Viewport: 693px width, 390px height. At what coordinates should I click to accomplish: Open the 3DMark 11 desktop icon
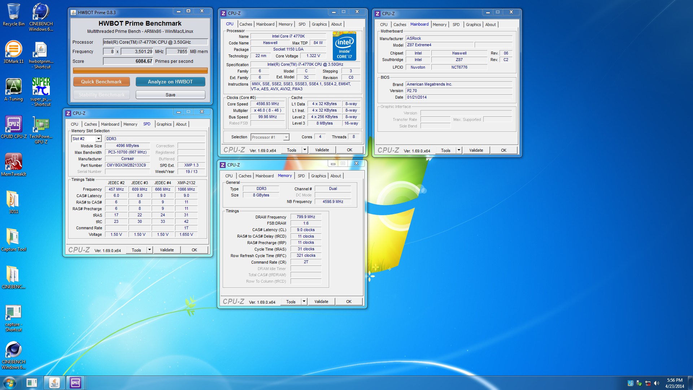(13, 52)
